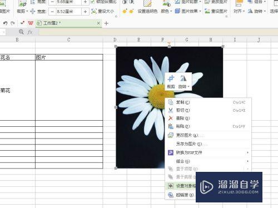Click the decrease brightness sun icon
Image resolution: width=278 pixels, height=208 pixels.
coord(131,12)
